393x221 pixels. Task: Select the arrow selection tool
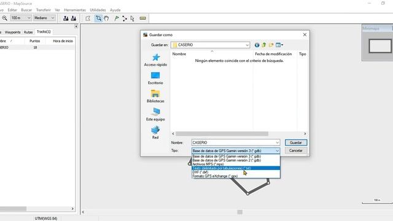click(133, 18)
